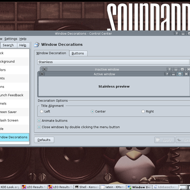Click help icon on Inactive window preview
The image size is (190, 190).
point(170,69)
